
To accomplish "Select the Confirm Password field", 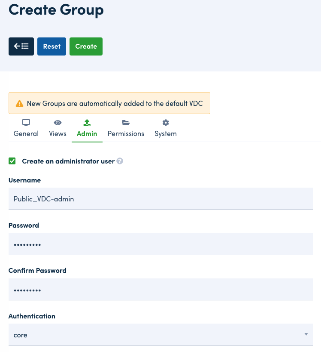I will (160, 290).
